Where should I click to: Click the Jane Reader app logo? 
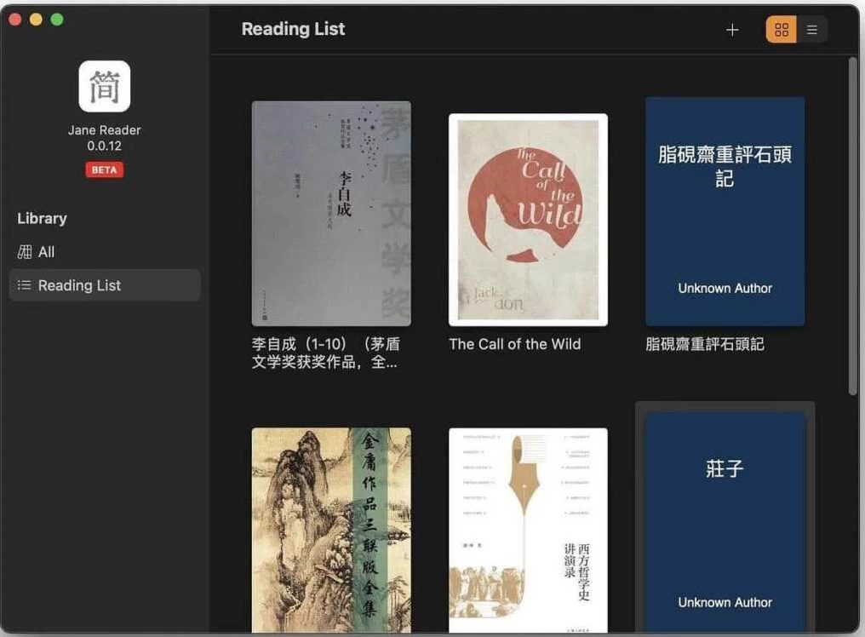pos(105,87)
